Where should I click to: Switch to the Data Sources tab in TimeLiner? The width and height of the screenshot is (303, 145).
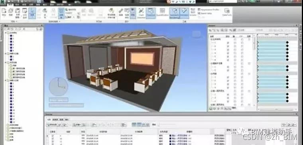click(55, 120)
